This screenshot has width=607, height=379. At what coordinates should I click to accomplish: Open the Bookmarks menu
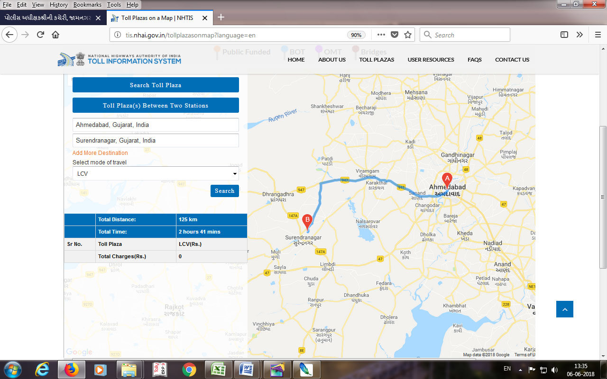coord(86,4)
